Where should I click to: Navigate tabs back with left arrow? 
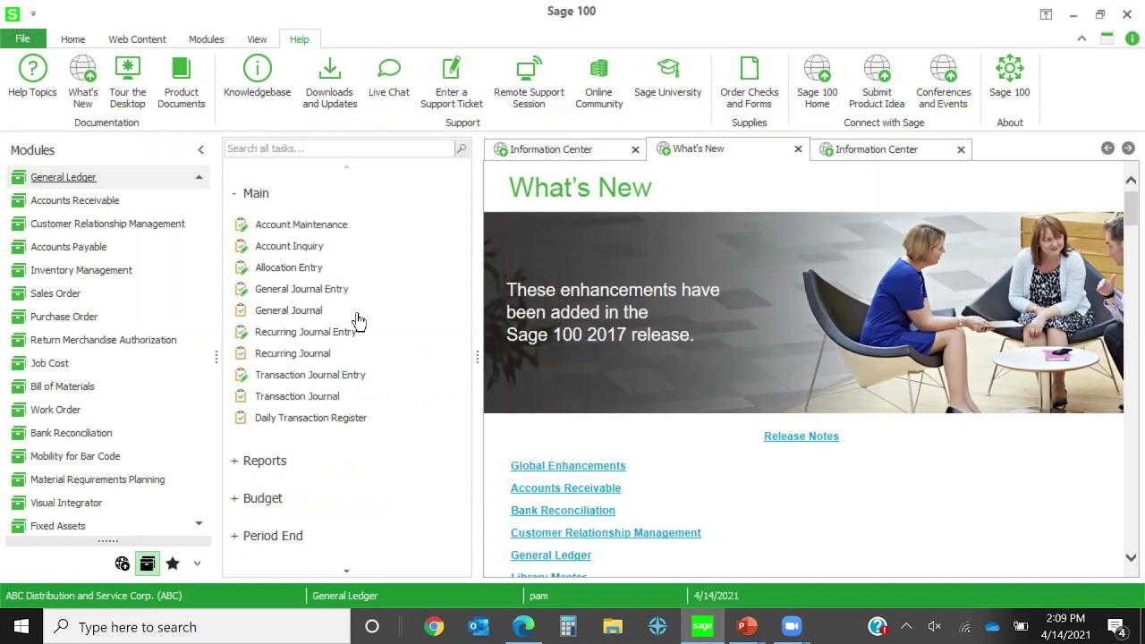point(1107,148)
